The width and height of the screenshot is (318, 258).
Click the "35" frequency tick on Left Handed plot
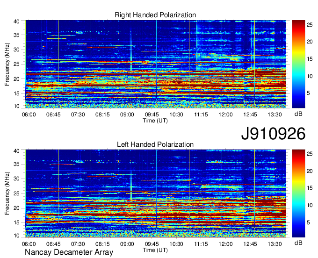(16, 164)
